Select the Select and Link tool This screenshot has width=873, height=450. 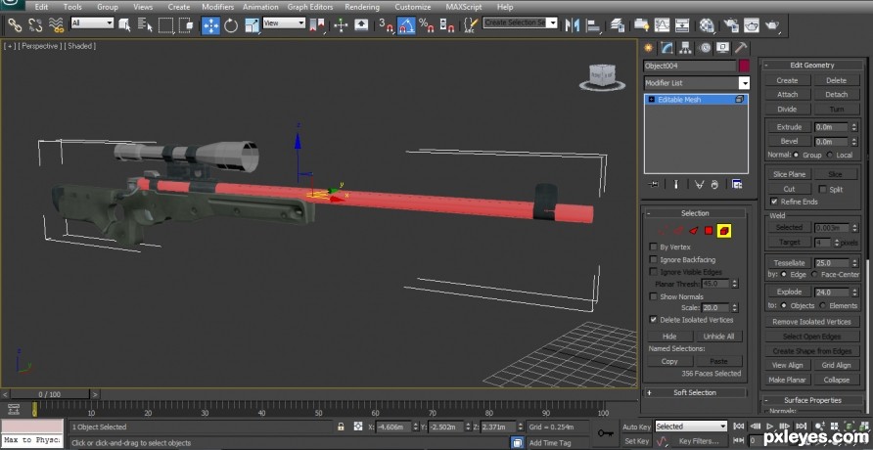(x=14, y=24)
